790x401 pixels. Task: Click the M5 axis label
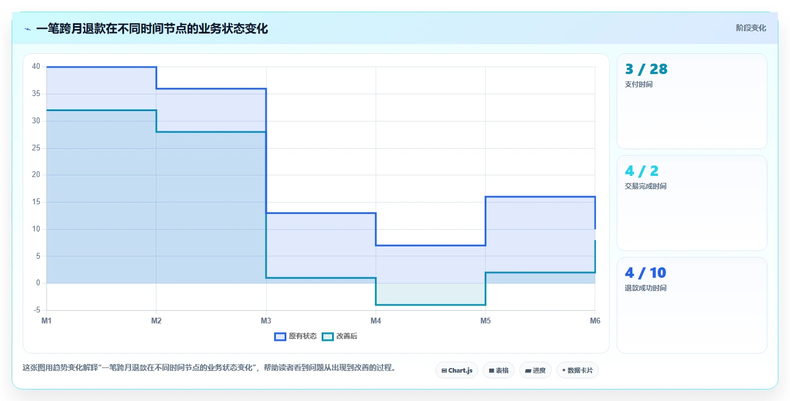coord(485,320)
